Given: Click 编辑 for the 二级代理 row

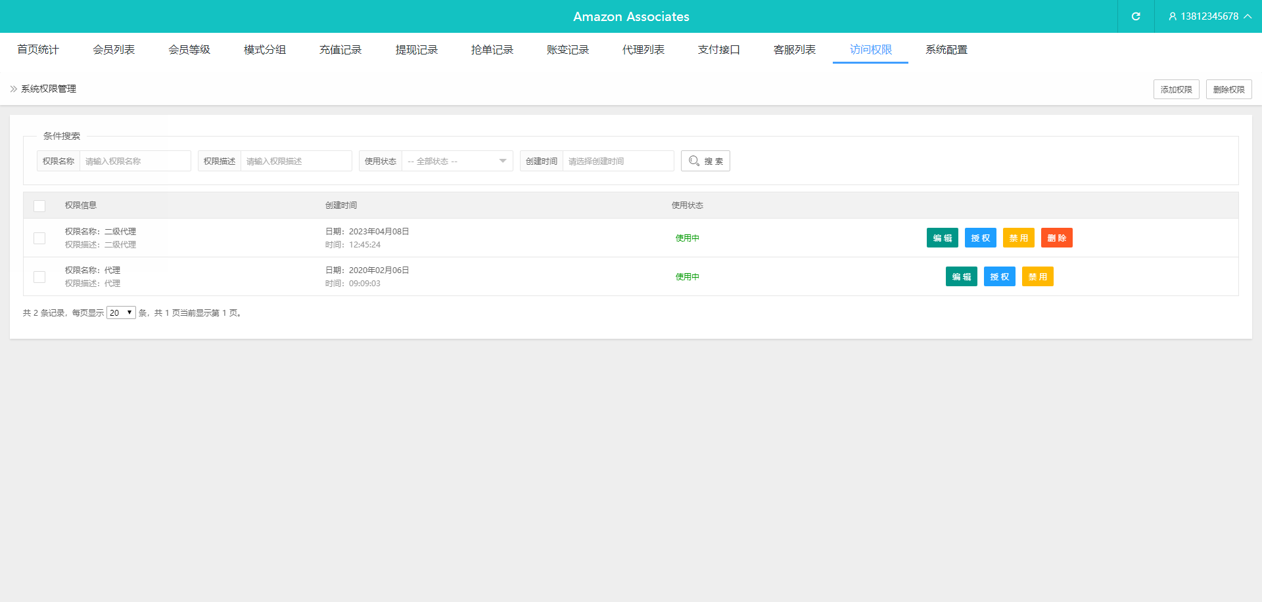Looking at the screenshot, I should pyautogui.click(x=942, y=238).
